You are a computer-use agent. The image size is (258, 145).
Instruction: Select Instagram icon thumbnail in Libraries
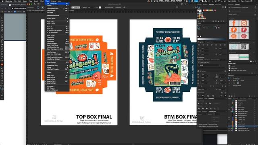pyautogui.click(x=244, y=23)
